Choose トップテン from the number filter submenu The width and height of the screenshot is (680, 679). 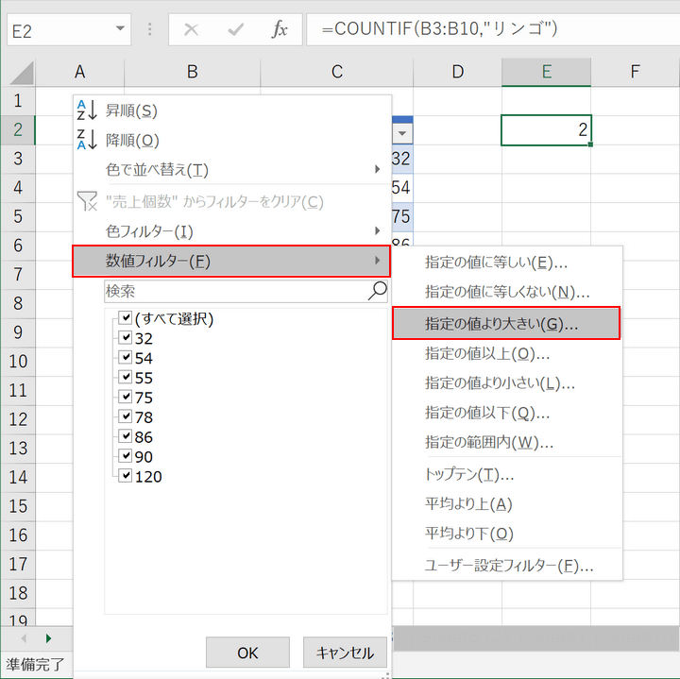pos(469,474)
